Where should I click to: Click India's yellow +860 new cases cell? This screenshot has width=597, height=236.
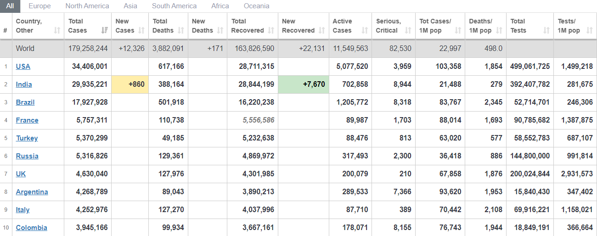(x=130, y=84)
